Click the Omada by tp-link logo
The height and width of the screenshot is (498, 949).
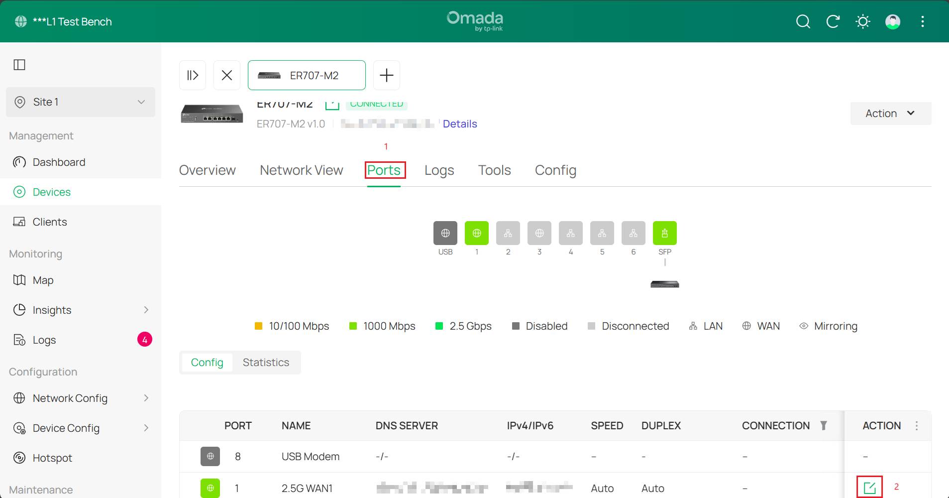click(475, 21)
